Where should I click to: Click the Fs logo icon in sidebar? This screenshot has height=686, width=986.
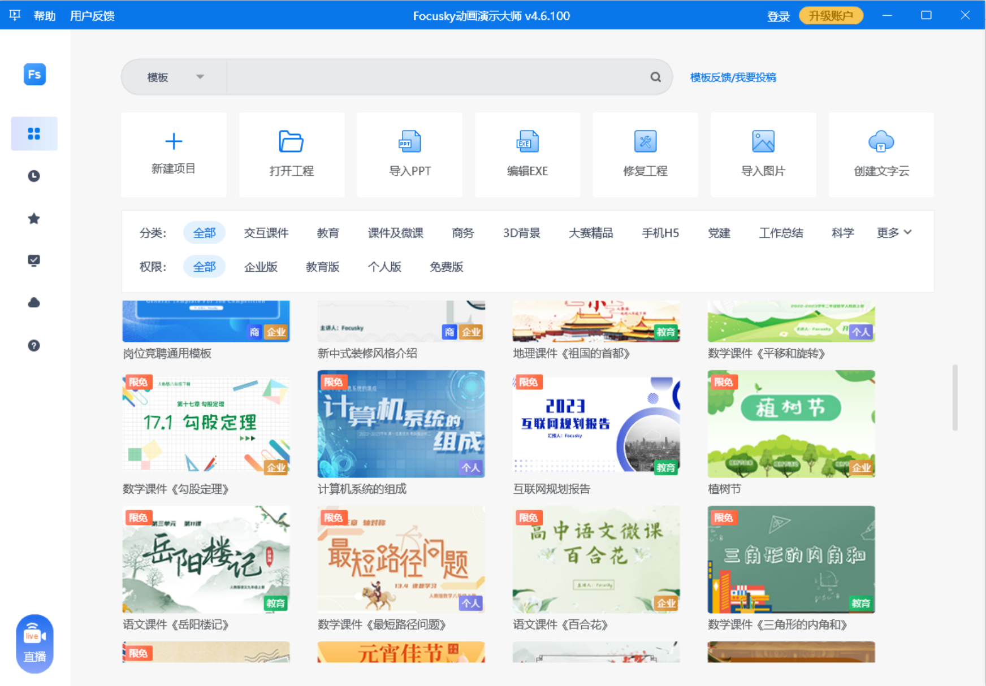pos(34,74)
